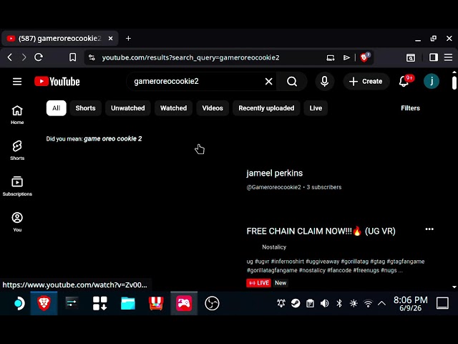This screenshot has width=458, height=344.
Task: Click the scrollbar down arrow
Action: coord(454,287)
